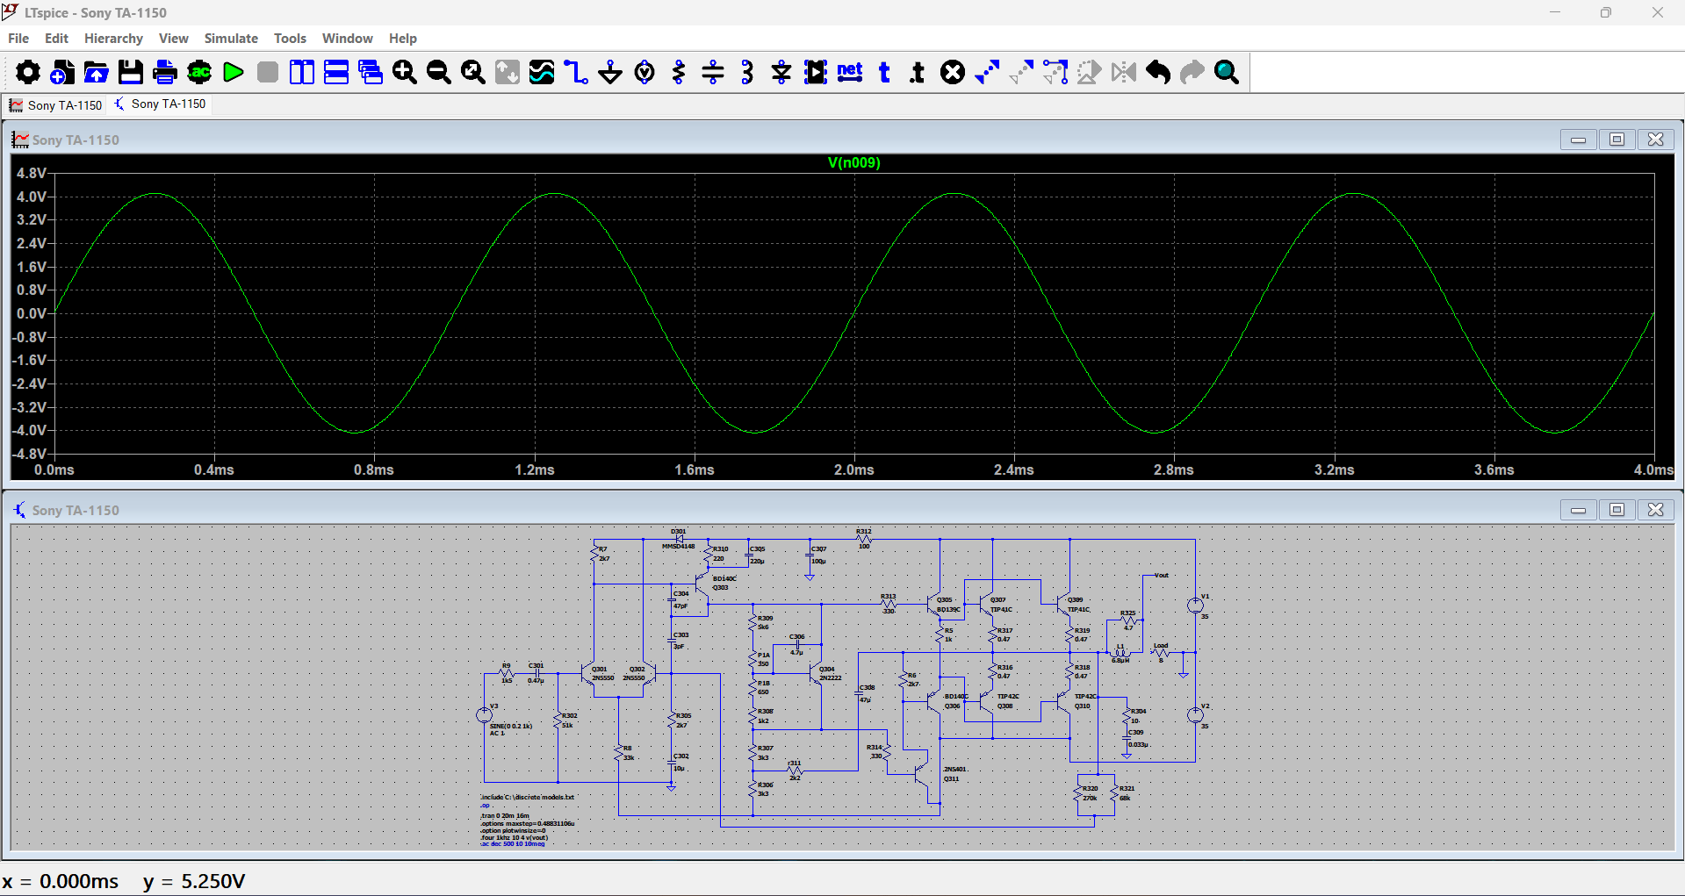This screenshot has width=1685, height=896.
Task: Activate the Delete tool
Action: click(953, 72)
